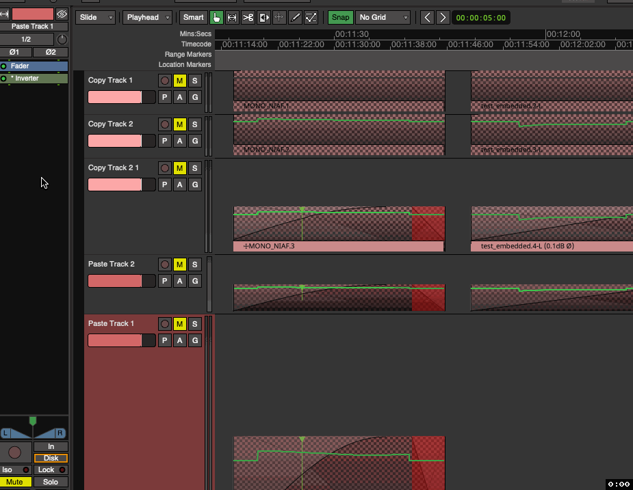Screen dimensions: 633x490
Task: Select the Cut scissors tool
Action: (248, 17)
